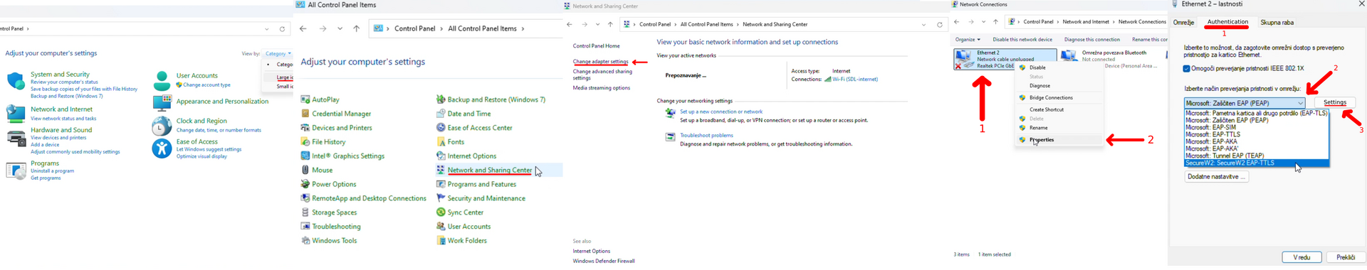Switch to the Omrežje tab

point(1183,23)
